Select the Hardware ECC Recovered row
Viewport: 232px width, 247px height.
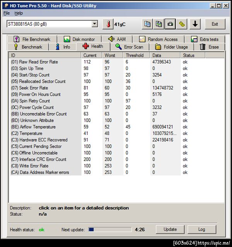pos(116,140)
